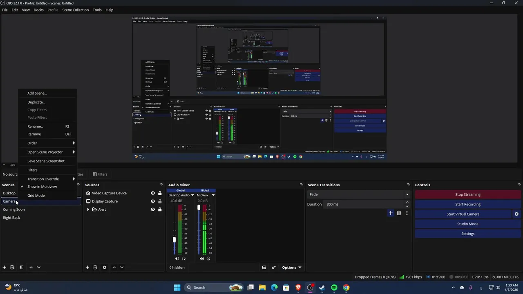
Task: Pop out the Scene Transitions dock icon
Action: coord(409,185)
